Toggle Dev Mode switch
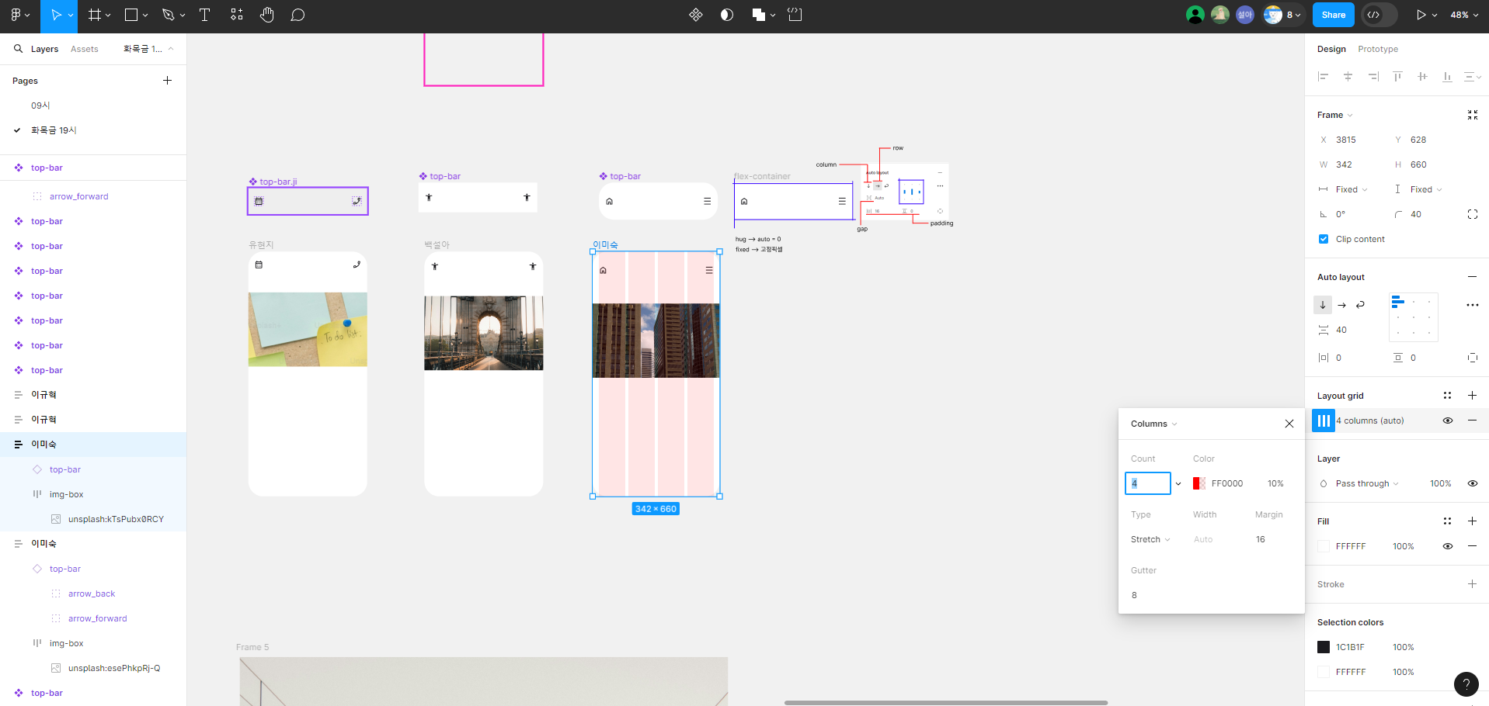 pyautogui.click(x=1380, y=15)
